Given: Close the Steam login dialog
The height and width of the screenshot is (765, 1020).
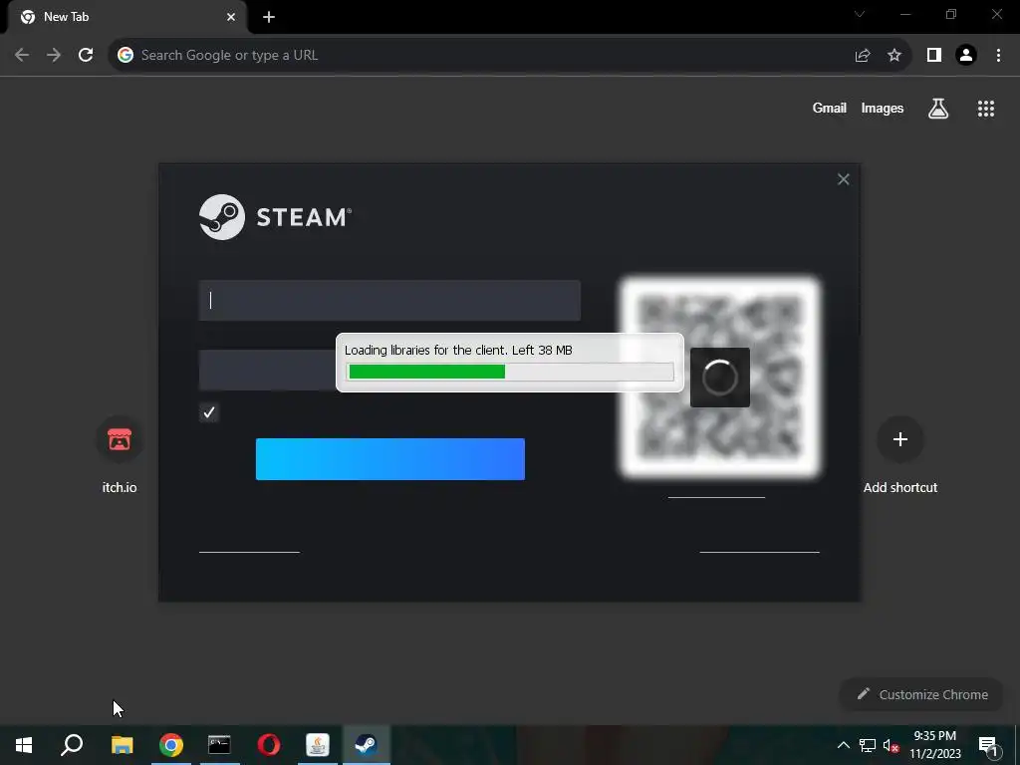Looking at the screenshot, I should tap(843, 179).
